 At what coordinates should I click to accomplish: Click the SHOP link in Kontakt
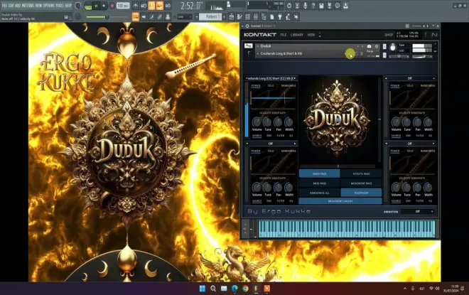coord(389,35)
